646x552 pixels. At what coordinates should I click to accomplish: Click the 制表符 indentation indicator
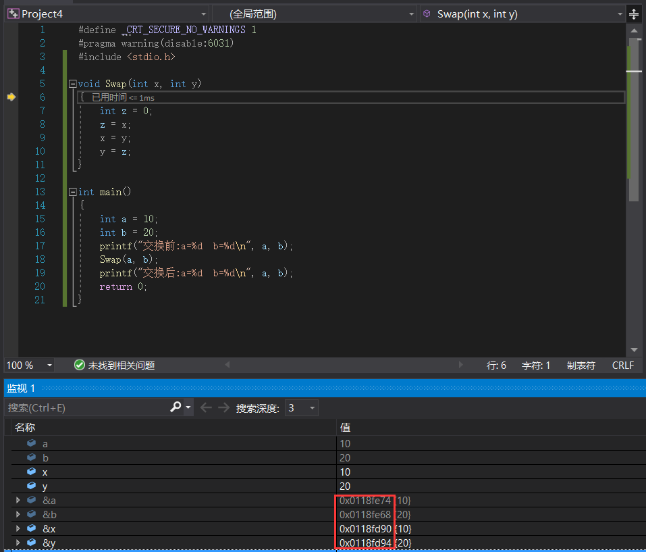coord(581,366)
